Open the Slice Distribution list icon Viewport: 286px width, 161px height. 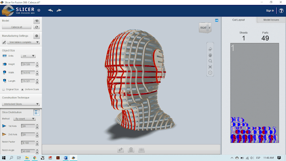(36, 112)
